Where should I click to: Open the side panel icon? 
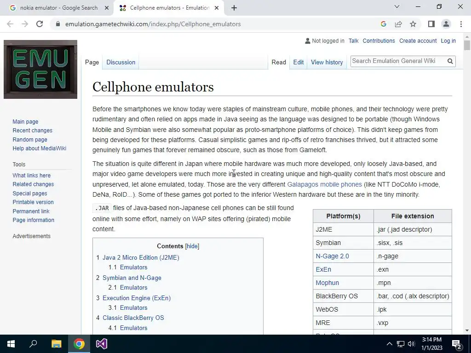click(x=431, y=24)
